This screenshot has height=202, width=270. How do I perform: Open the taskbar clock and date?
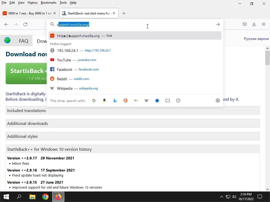pos(246,197)
